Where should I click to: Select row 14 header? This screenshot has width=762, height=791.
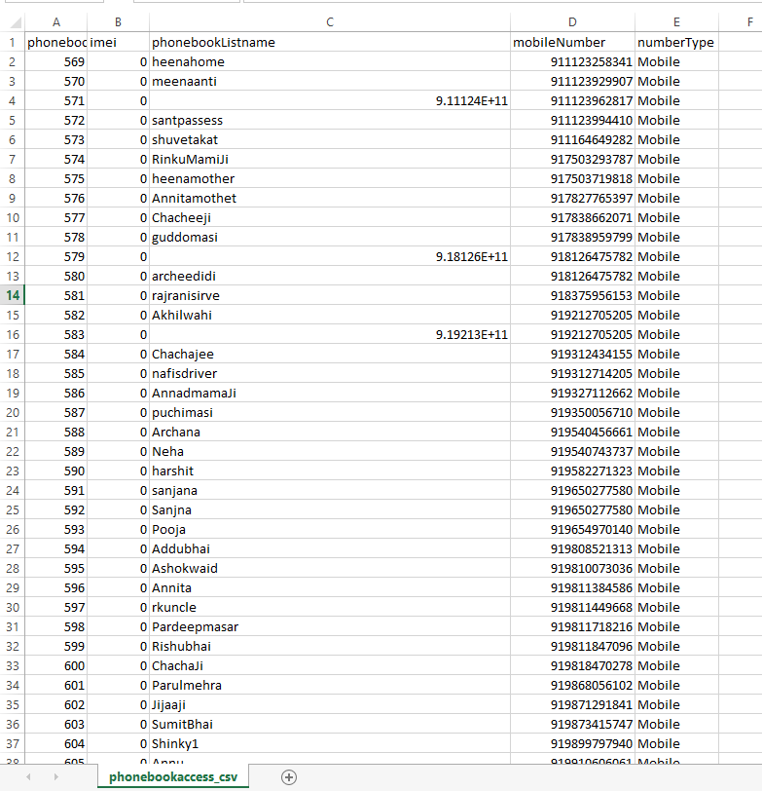12,295
